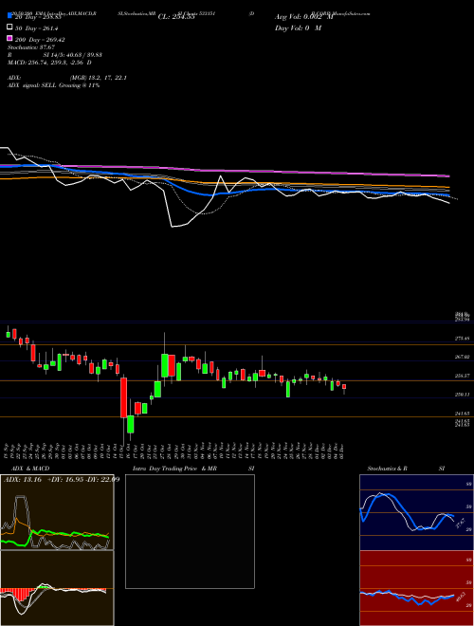Click the tall green candle with the long upper wick
The image size is (474, 626).
point(164,365)
